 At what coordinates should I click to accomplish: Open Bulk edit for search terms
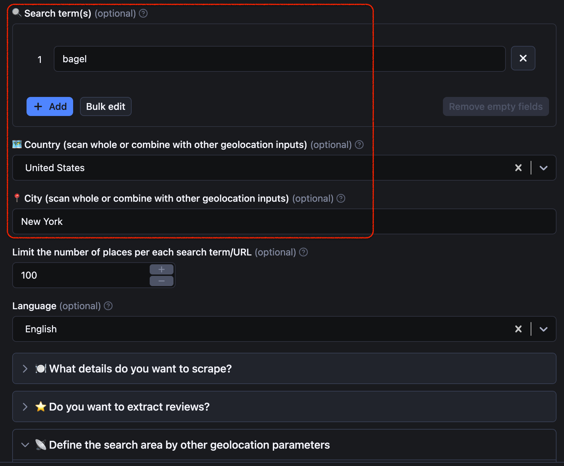pos(105,106)
